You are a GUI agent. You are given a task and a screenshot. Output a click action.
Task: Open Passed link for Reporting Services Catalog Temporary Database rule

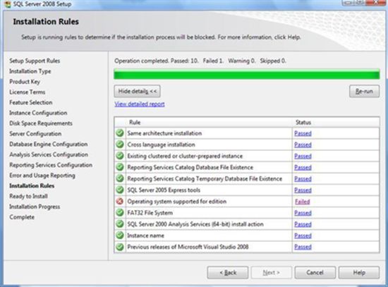303,179
